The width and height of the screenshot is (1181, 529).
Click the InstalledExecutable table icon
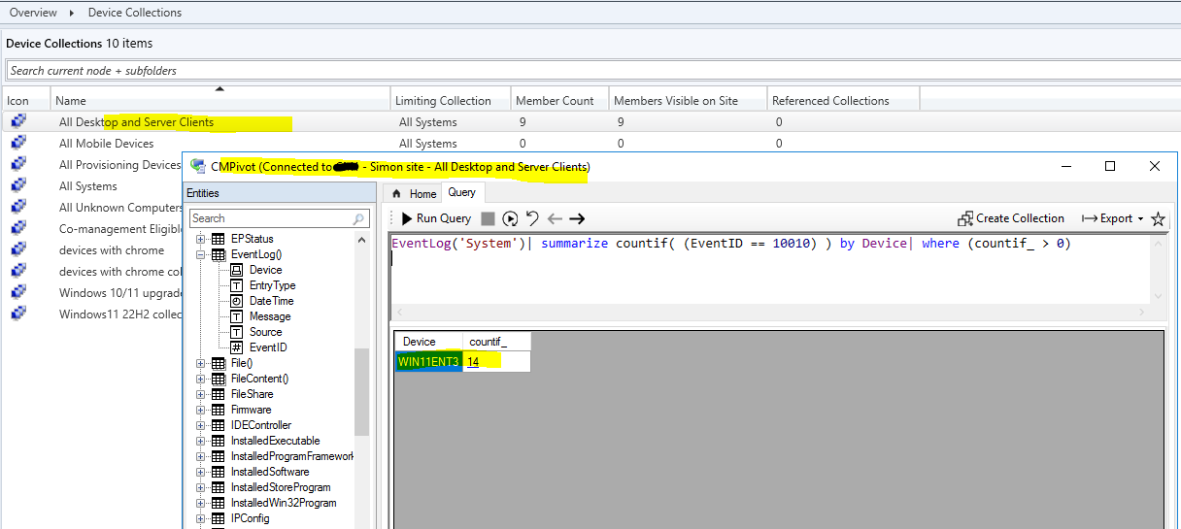click(218, 441)
